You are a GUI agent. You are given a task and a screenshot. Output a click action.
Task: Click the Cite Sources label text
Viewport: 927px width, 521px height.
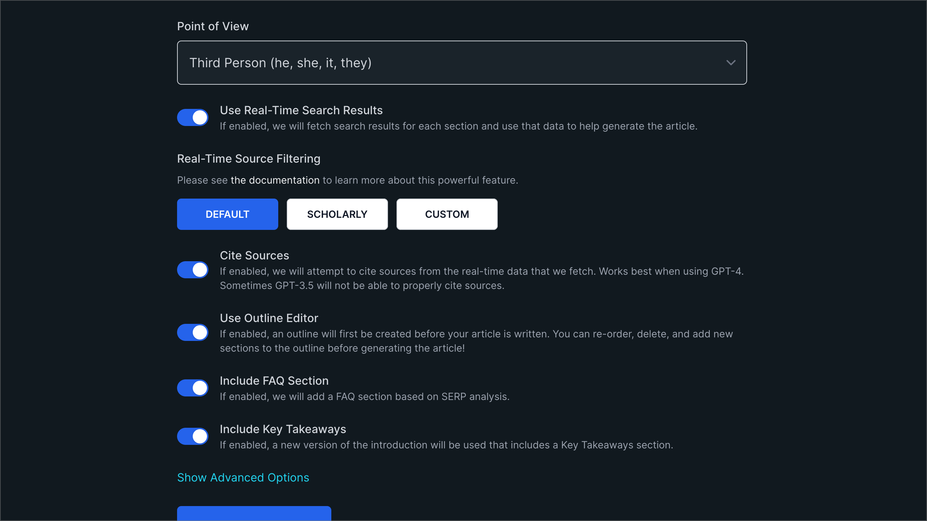[254, 255]
